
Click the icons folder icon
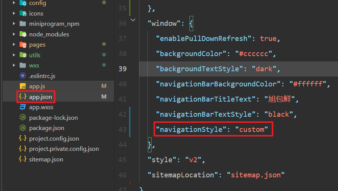coord(23,13)
